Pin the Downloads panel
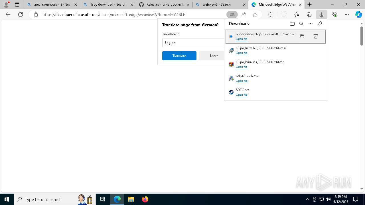Image resolution: width=365 pixels, height=205 pixels. (x=320, y=24)
